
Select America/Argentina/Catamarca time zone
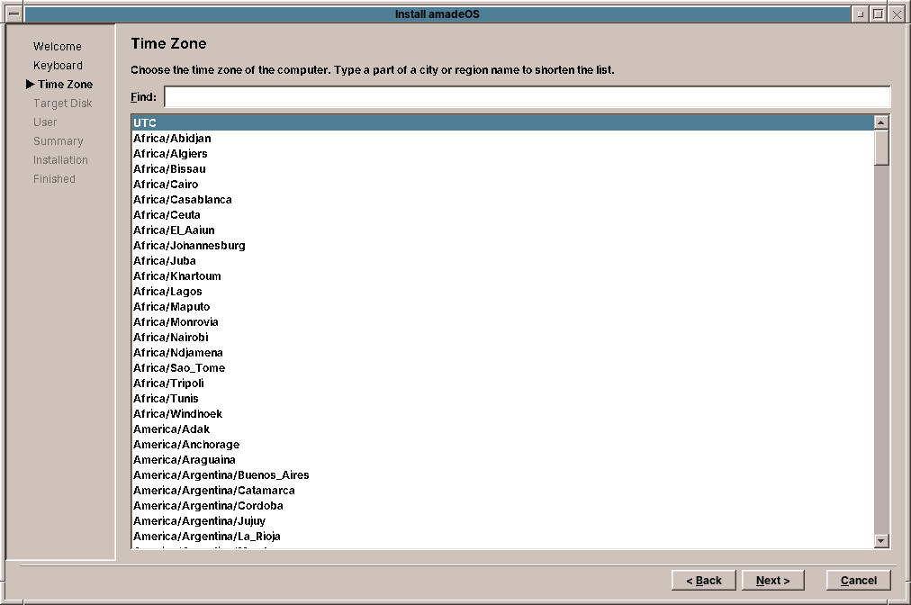[x=502, y=490]
